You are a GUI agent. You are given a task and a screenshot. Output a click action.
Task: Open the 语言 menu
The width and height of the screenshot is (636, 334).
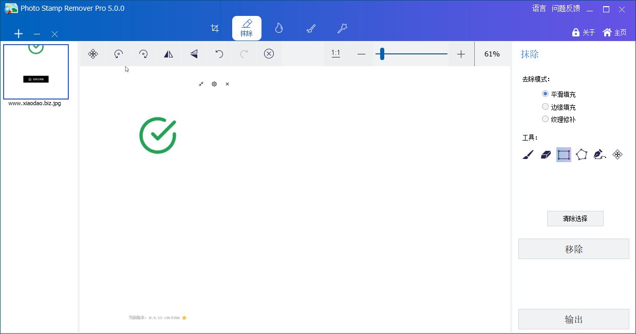[x=539, y=8]
